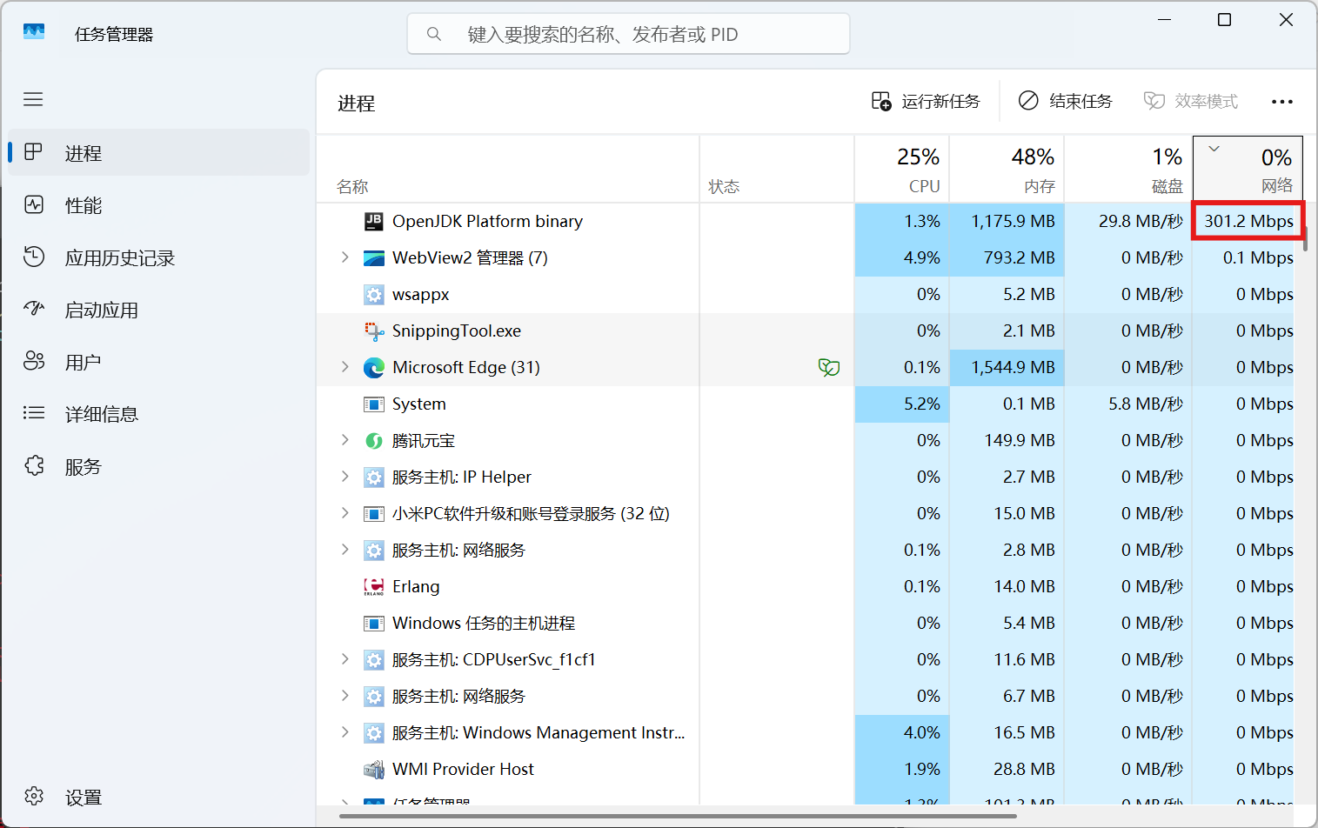The width and height of the screenshot is (1318, 828).
Task: Click the WebView2 管理器 process icon
Action: 374,257
